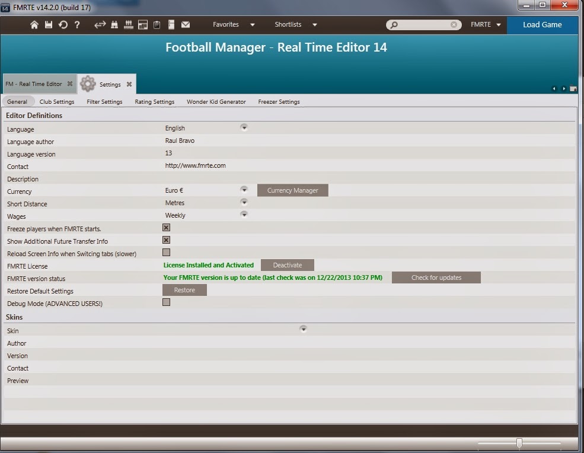This screenshot has height=453, width=584.
Task: Toggle Freeze players when FMRTE starts
Action: point(167,228)
